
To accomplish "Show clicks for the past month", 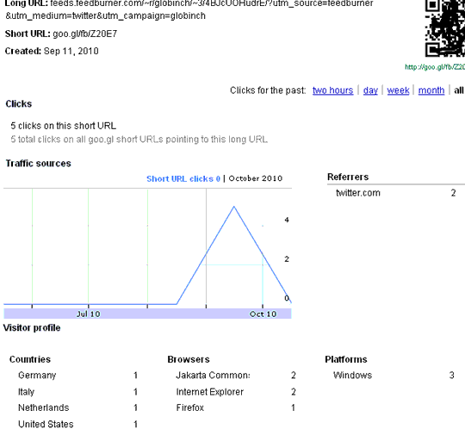I will click(x=431, y=90).
